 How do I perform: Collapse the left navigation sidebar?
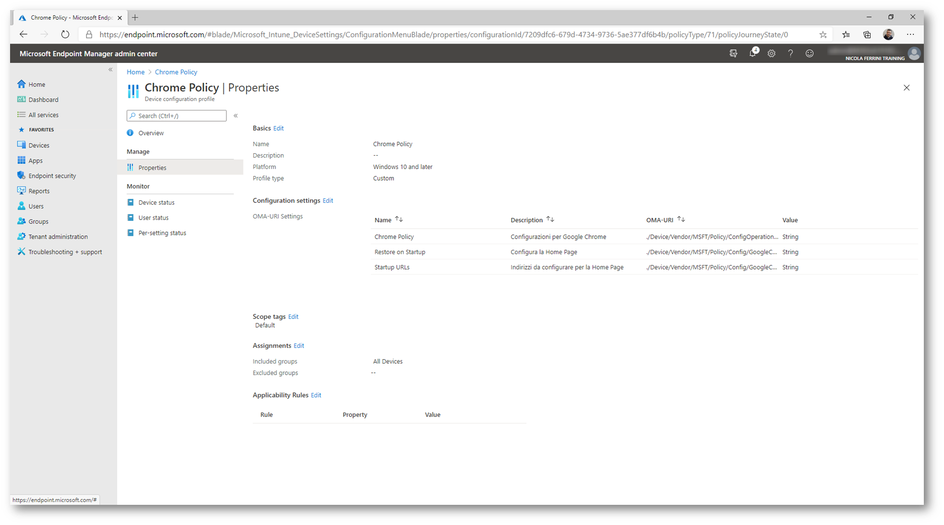click(110, 70)
